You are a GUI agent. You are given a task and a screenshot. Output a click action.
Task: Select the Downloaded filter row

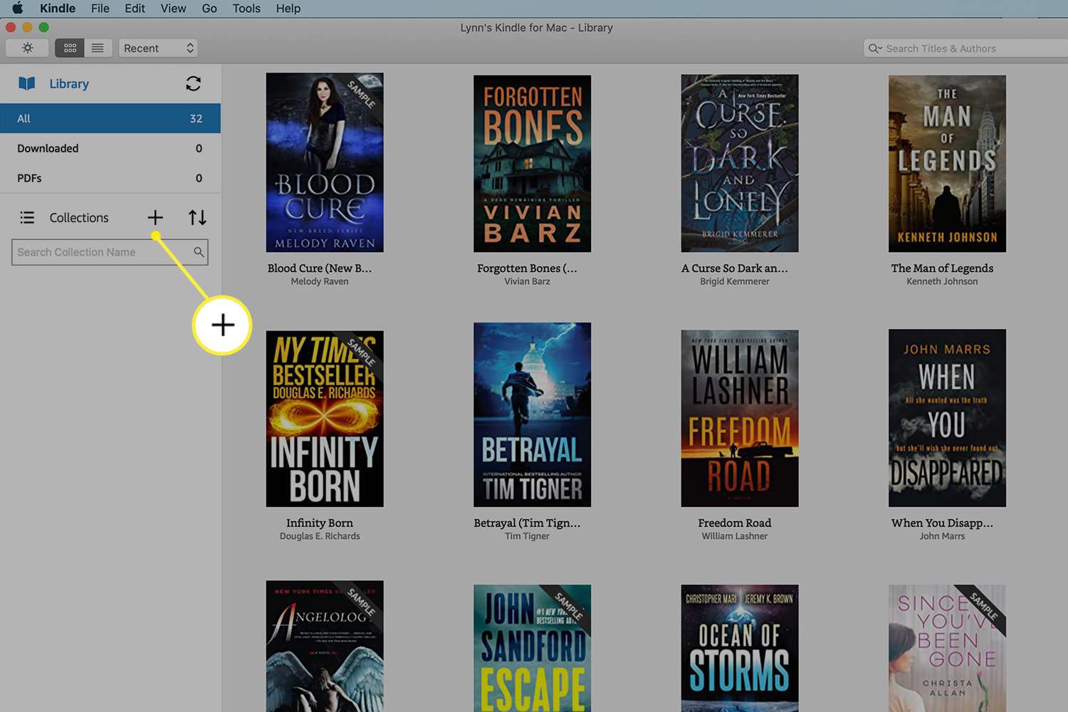point(110,148)
